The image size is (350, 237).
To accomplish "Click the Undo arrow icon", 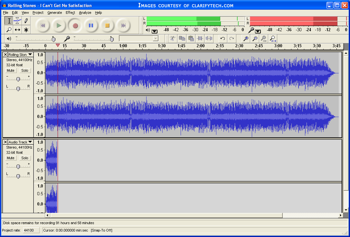I will [222, 39].
